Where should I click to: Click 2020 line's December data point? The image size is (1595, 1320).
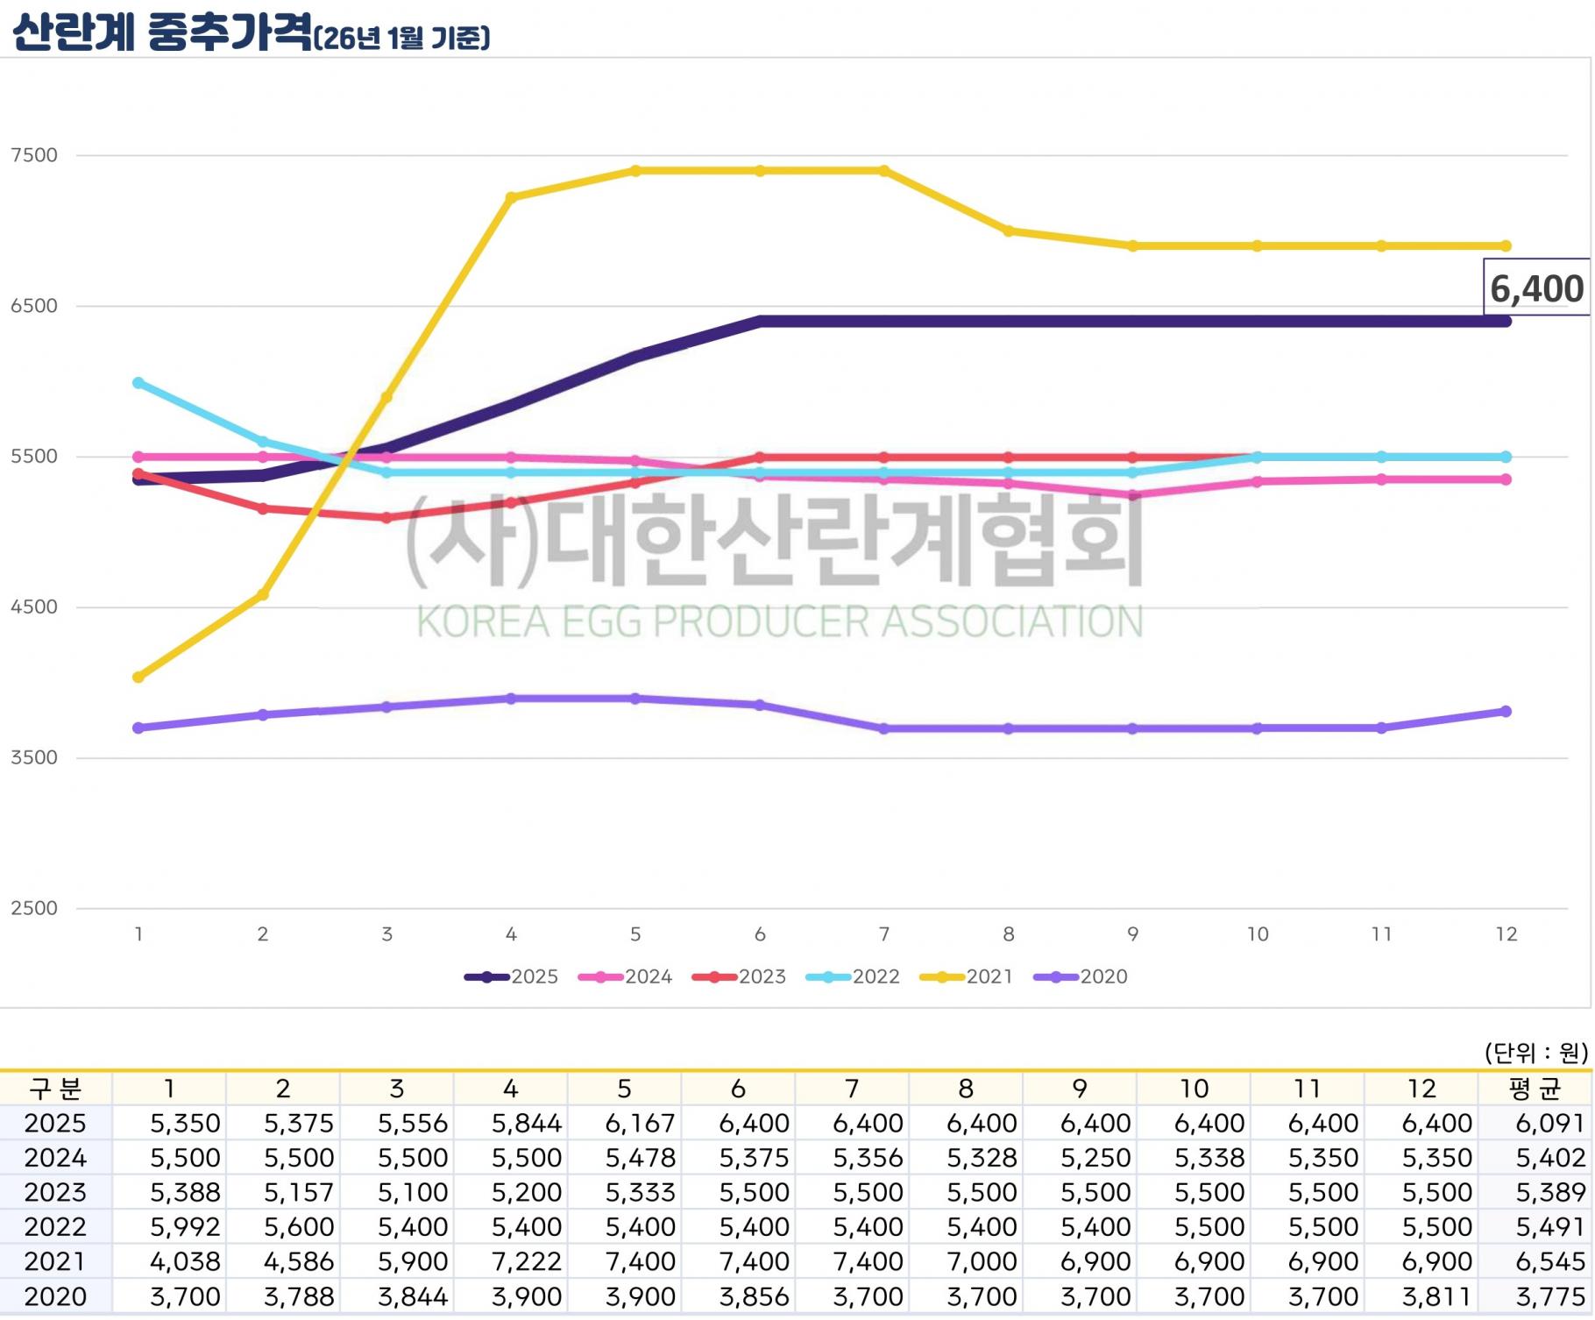[1506, 711]
